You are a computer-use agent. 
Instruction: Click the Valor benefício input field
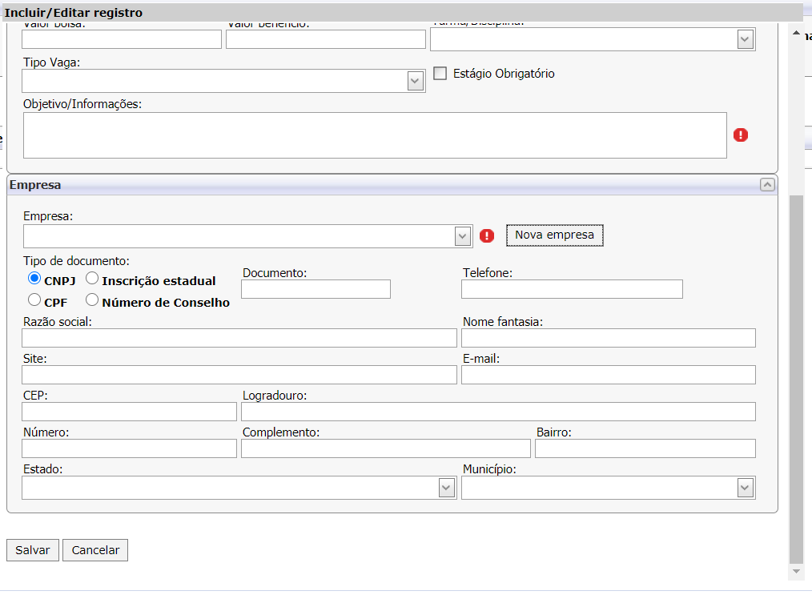pos(326,39)
